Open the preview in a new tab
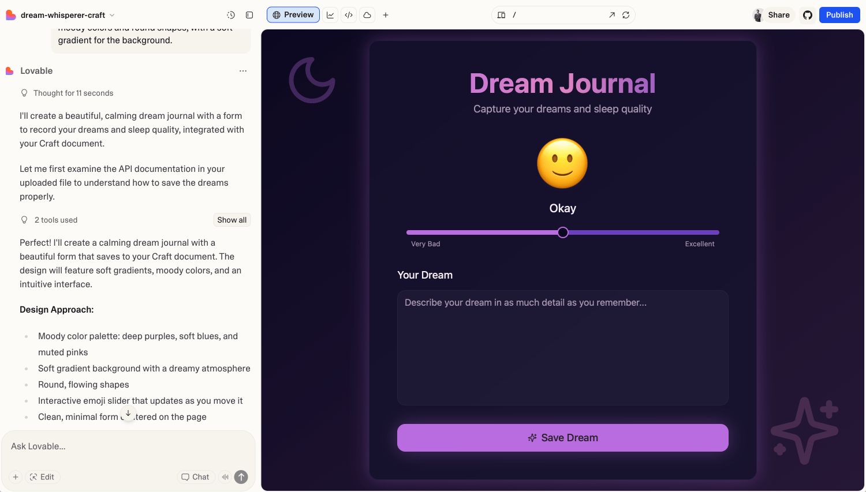This screenshot has width=866, height=492. [x=611, y=15]
